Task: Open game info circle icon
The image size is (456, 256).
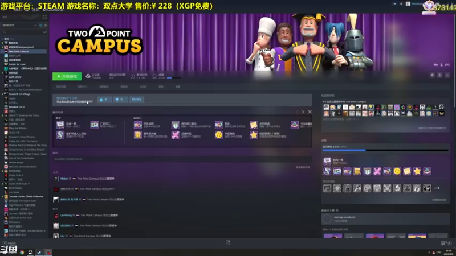Action: tap(439, 75)
